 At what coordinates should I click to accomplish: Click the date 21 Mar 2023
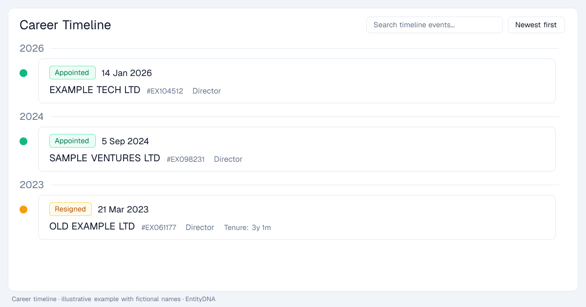(123, 210)
